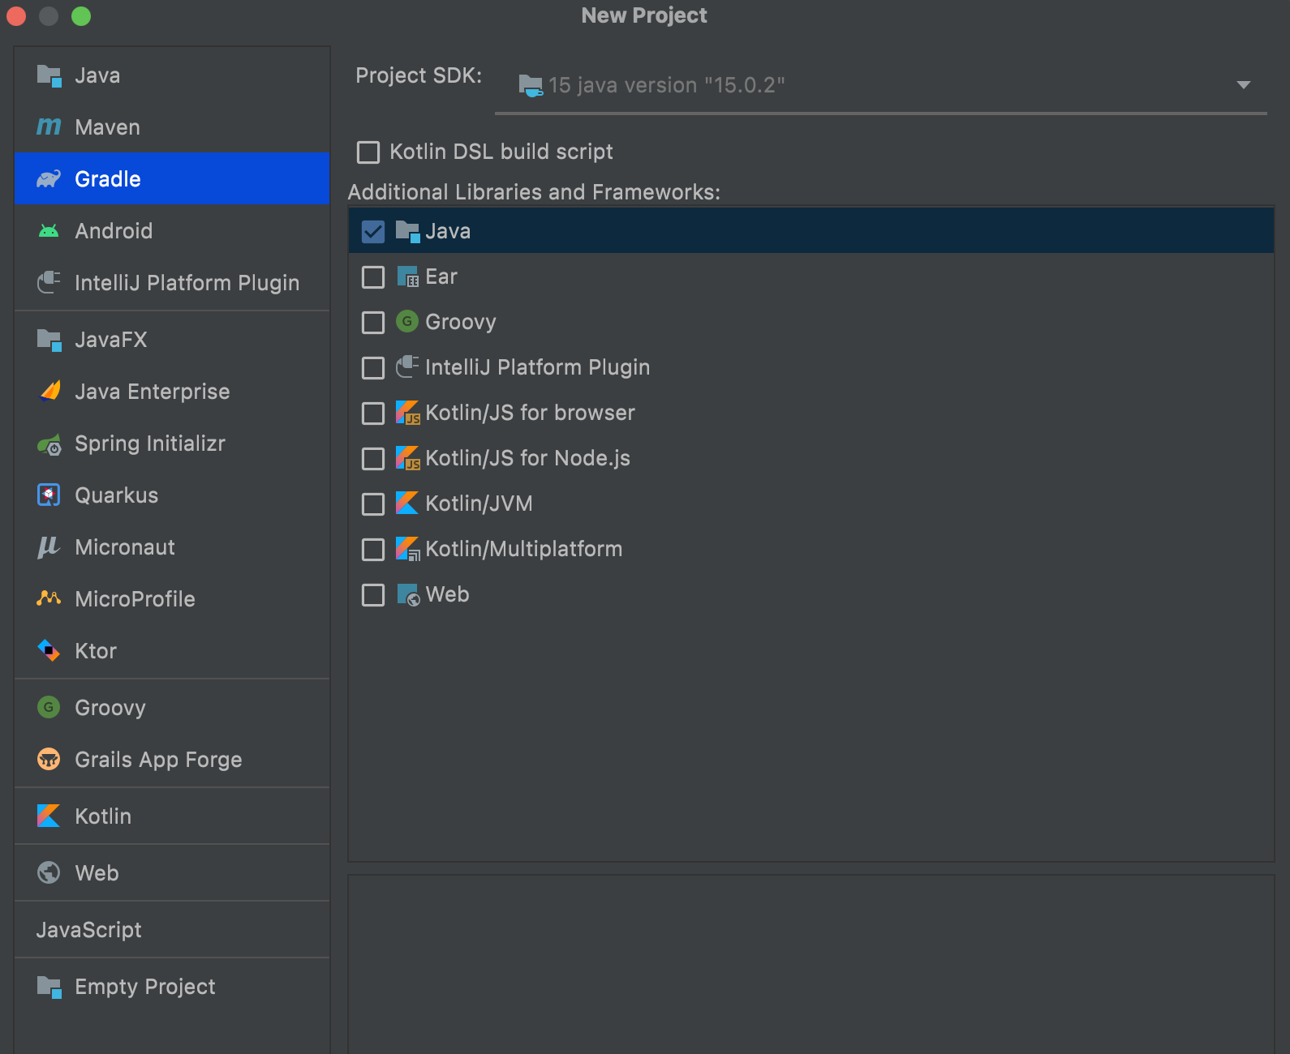
Task: Enable Kotlin DSL build script checkbox
Action: (x=368, y=152)
